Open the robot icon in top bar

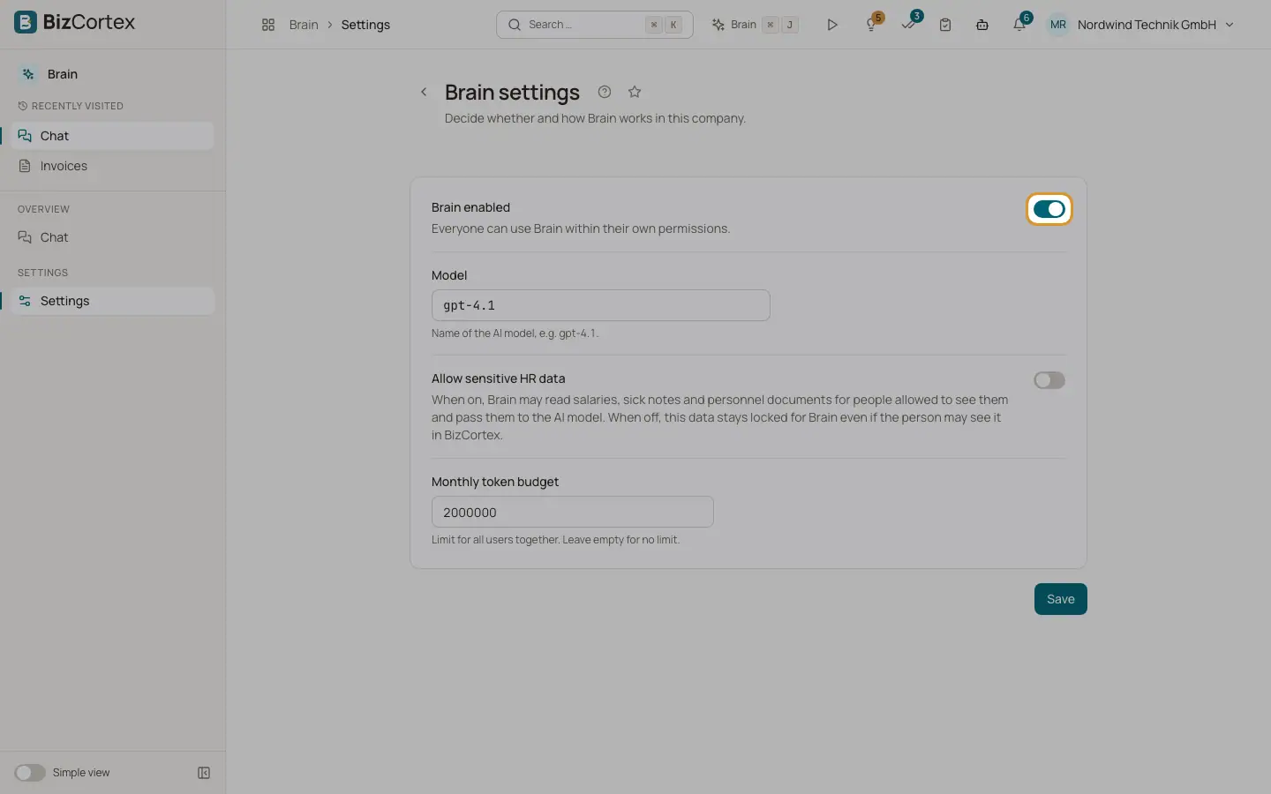[982, 25]
